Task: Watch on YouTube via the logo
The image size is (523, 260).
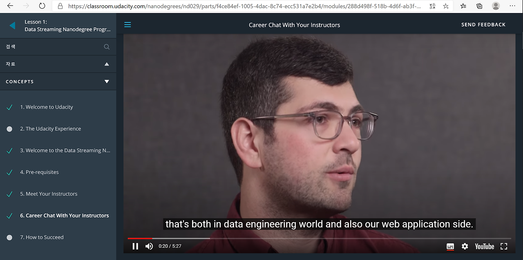Action: (485, 246)
